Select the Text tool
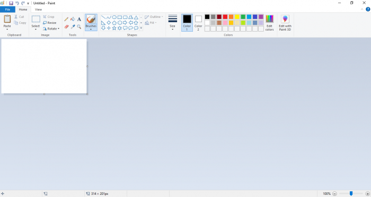The height and width of the screenshot is (197, 371). (x=79, y=20)
